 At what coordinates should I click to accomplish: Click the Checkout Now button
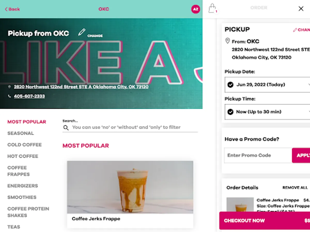(x=265, y=221)
